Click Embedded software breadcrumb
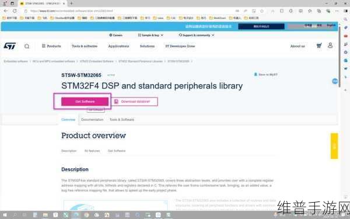Image resolution: width=350 pixels, height=219 pixels. coord(16,61)
